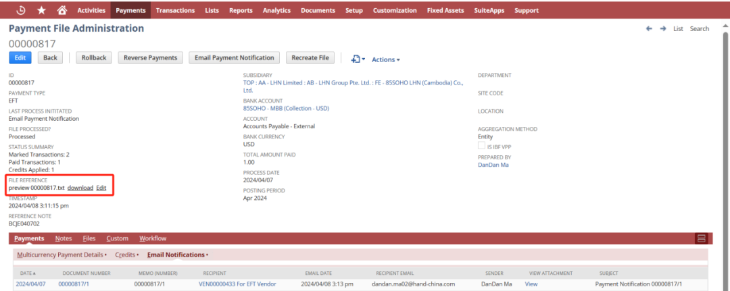Go to the Home icon
Viewport: 730px width, 291px height.
coord(62,9)
